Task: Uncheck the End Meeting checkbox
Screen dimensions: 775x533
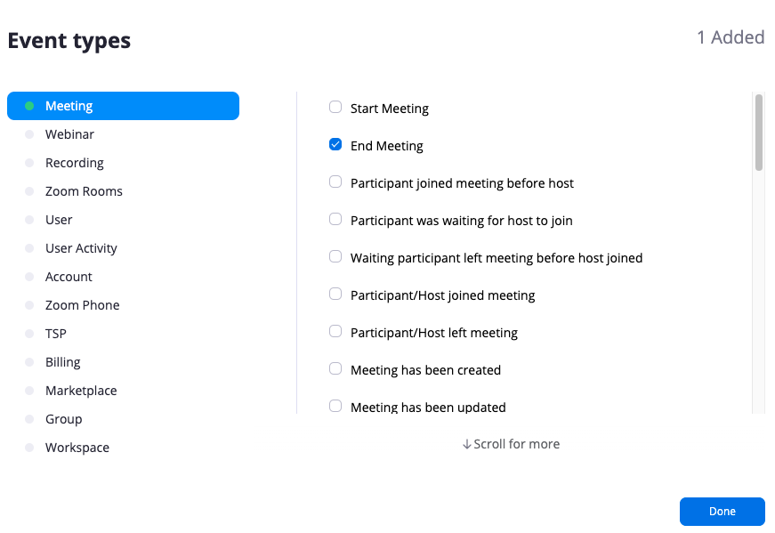Action: 335,145
